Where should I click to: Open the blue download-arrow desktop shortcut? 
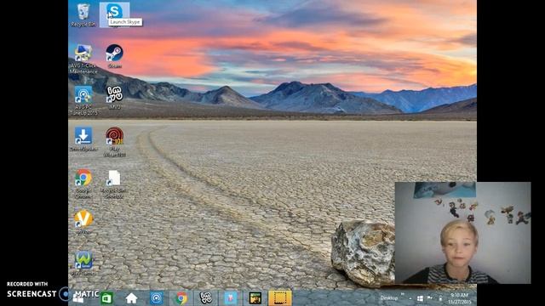pos(83,139)
